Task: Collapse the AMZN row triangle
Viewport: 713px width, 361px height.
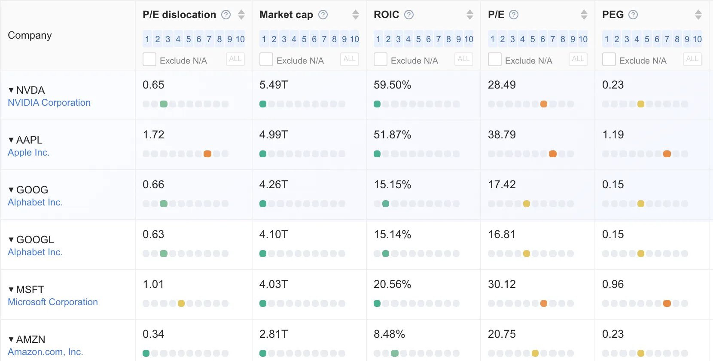Action: pos(11,340)
